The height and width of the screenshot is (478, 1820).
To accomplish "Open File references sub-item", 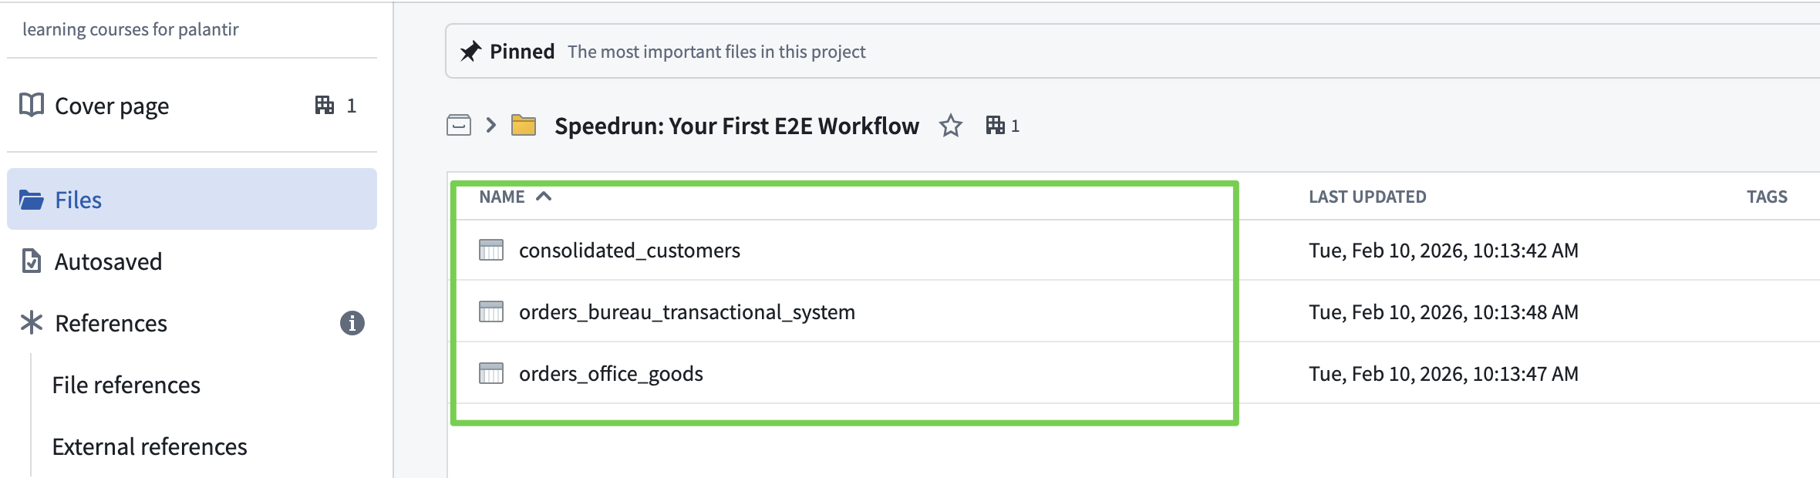I will pyautogui.click(x=126, y=385).
